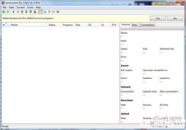Click the move-to-bottom queue icon
186x130 pixels.
35,12
